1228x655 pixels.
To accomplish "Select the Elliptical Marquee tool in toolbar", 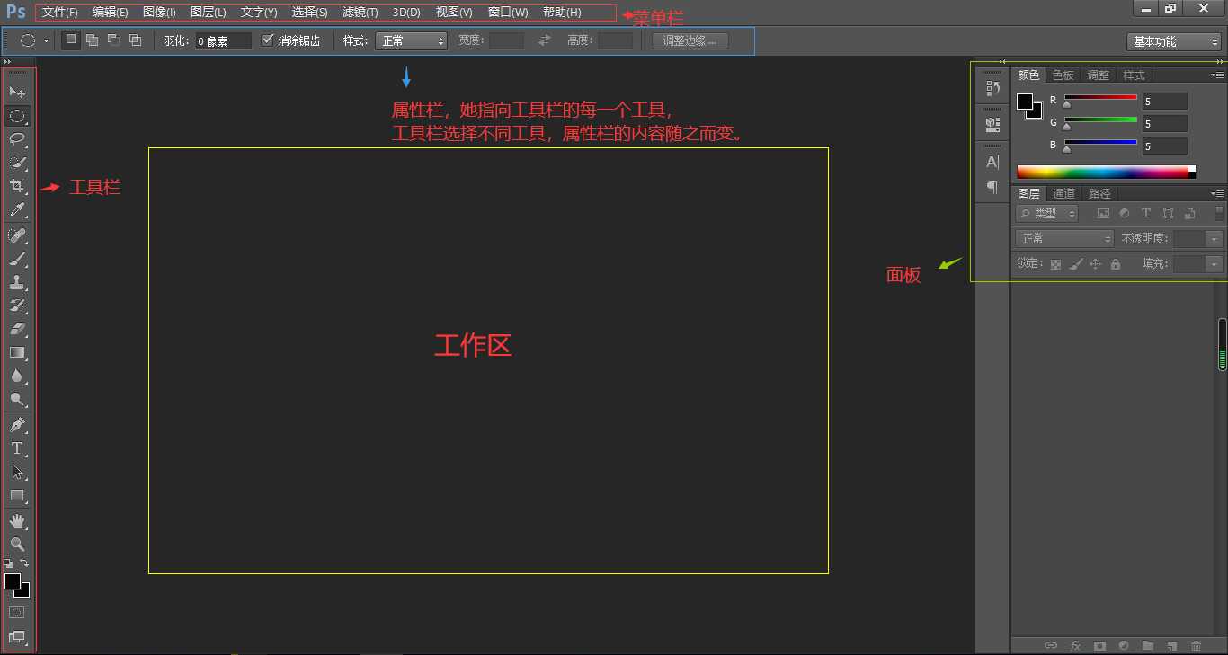I will [x=17, y=116].
